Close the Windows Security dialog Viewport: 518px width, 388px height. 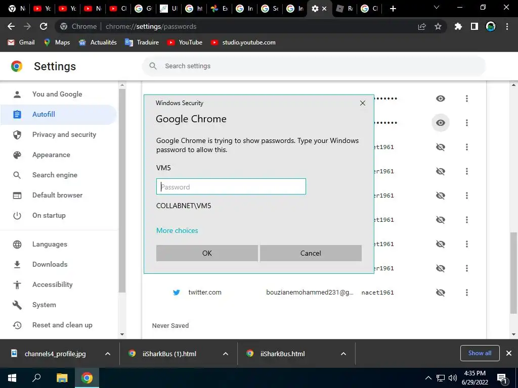pyautogui.click(x=362, y=103)
